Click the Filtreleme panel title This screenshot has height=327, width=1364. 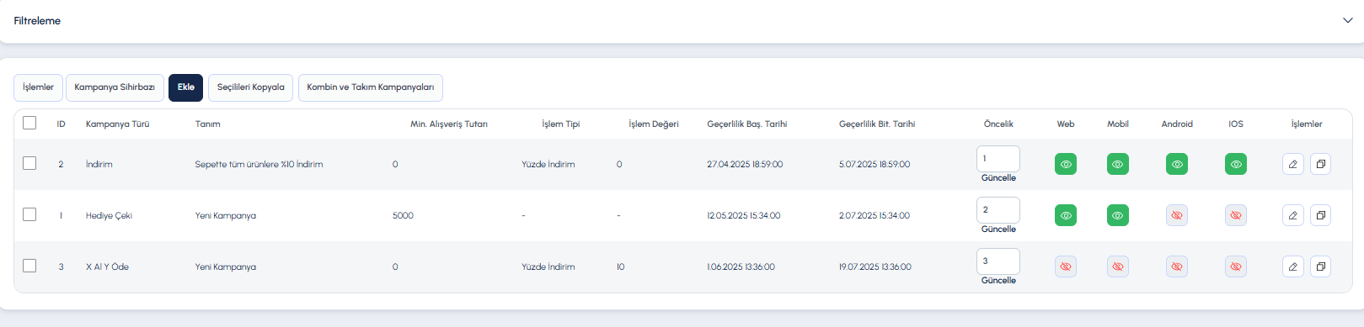pos(37,20)
